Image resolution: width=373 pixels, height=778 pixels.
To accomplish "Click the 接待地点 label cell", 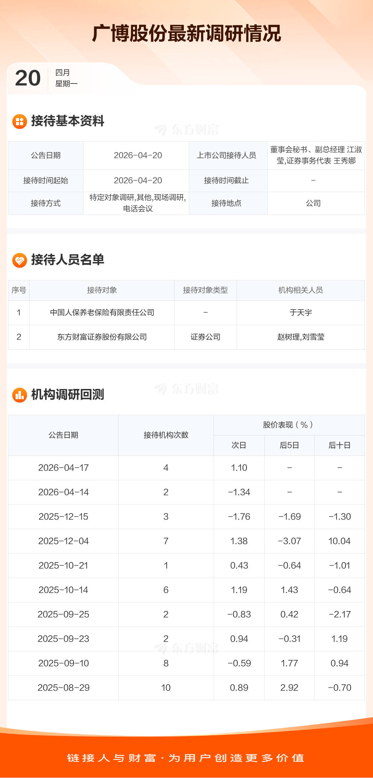I will [x=228, y=203].
